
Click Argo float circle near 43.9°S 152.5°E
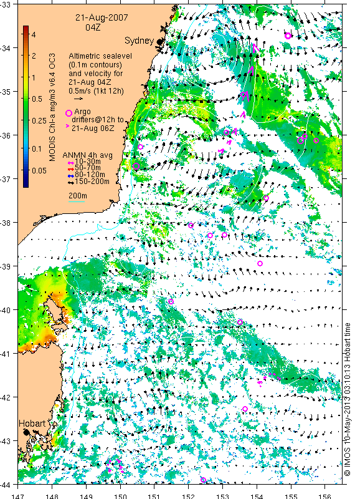click(x=204, y=480)
